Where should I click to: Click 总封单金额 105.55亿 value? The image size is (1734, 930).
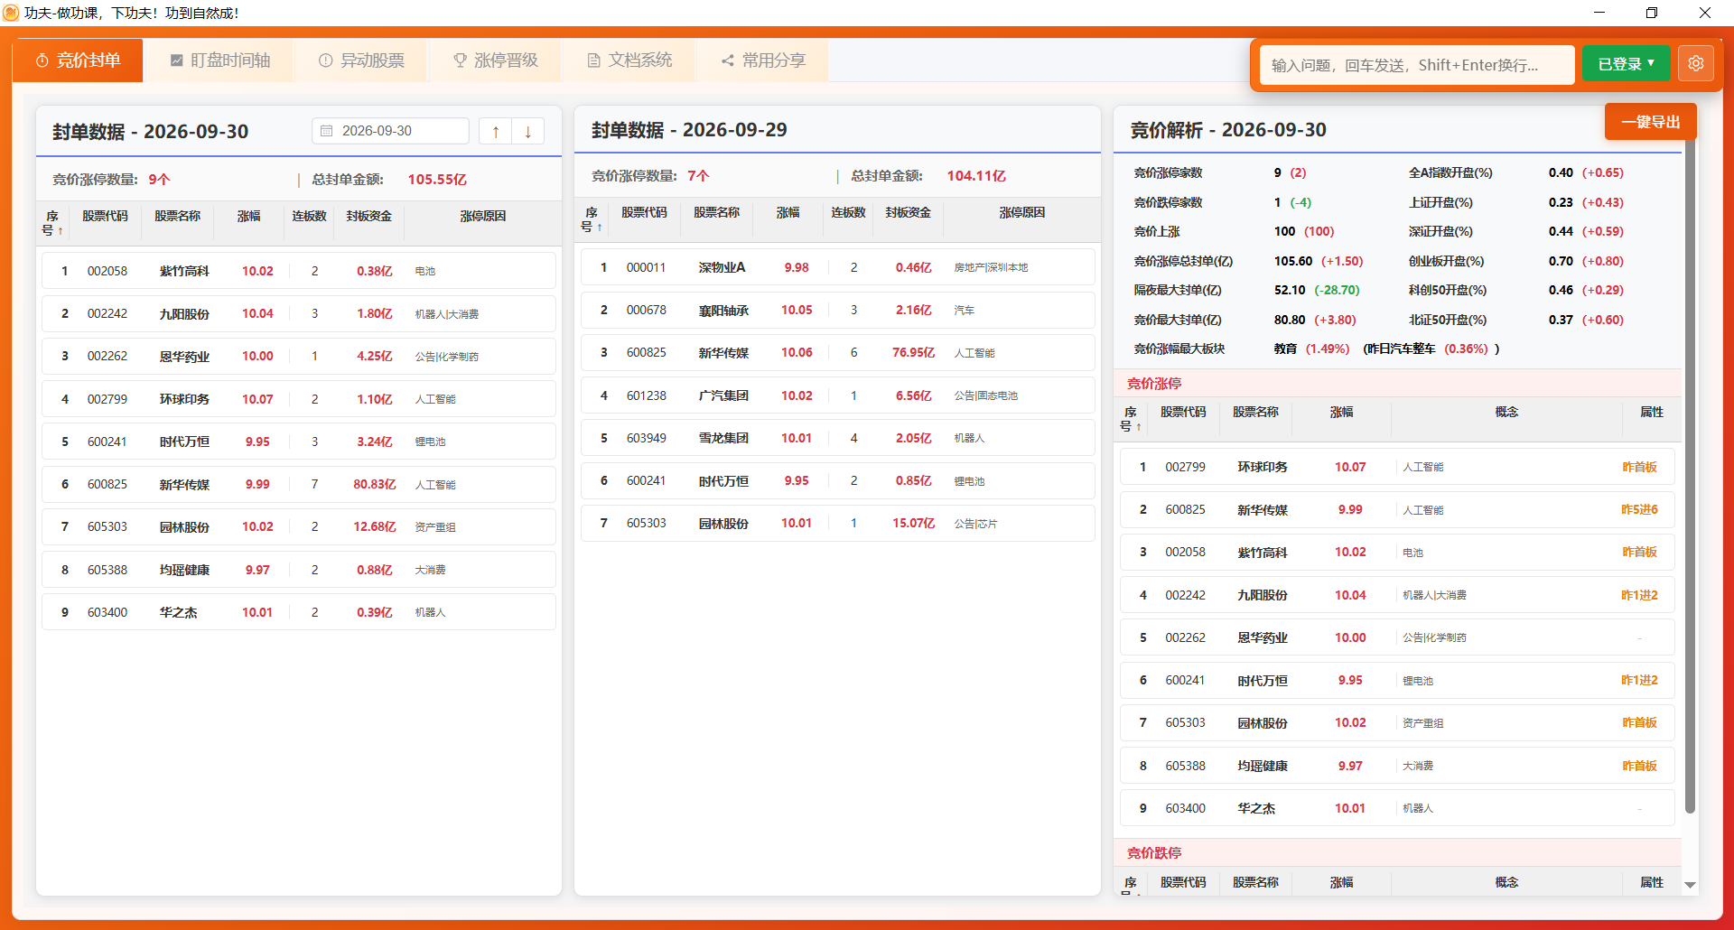pyautogui.click(x=437, y=179)
